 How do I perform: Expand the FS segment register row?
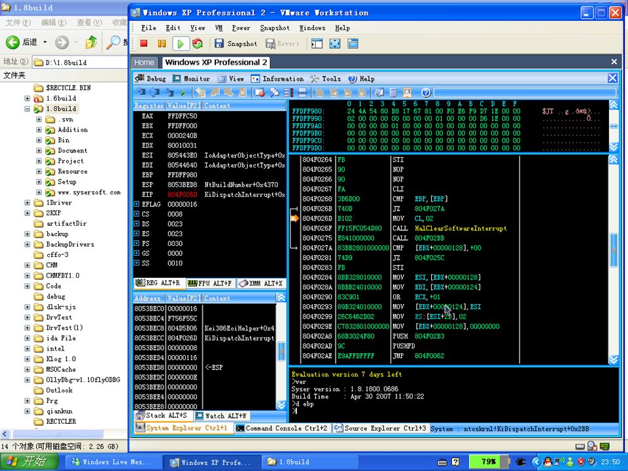[137, 243]
